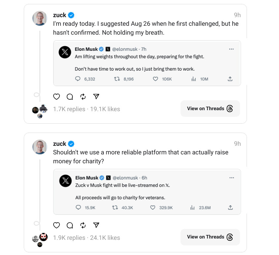Open more options on the lifting weights tweet
Viewport: 279px width, 255px height.
(x=231, y=49)
